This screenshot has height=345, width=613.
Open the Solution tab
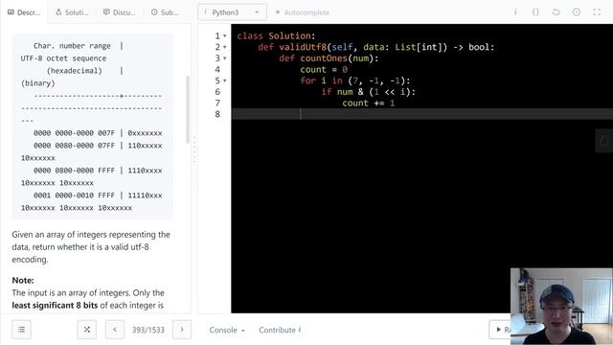72,12
